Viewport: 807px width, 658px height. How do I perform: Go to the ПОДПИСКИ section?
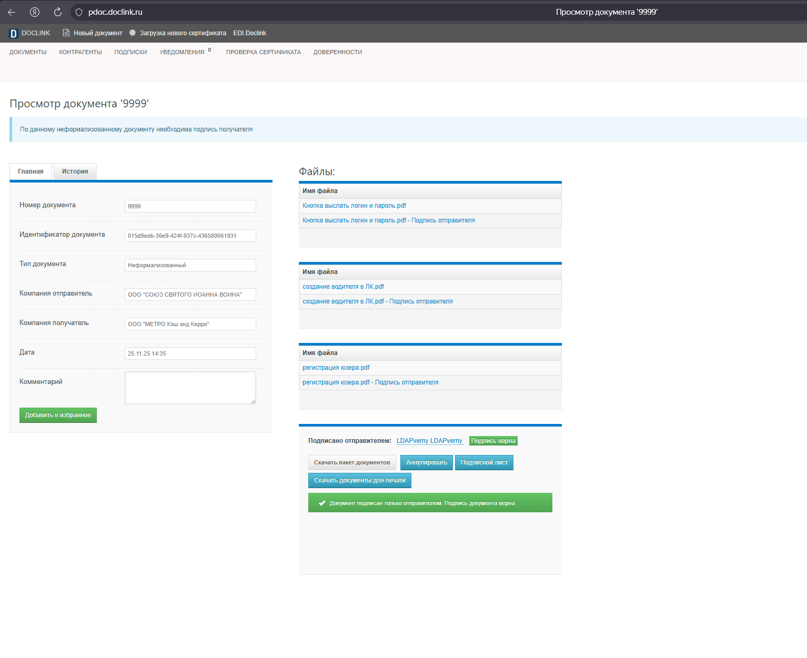pyautogui.click(x=130, y=52)
